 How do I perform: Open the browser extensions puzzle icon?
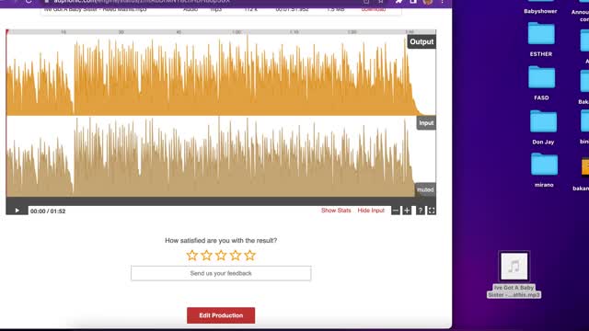[x=398, y=2]
